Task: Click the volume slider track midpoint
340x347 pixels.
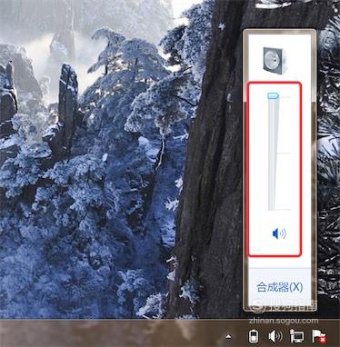Action: [272, 154]
